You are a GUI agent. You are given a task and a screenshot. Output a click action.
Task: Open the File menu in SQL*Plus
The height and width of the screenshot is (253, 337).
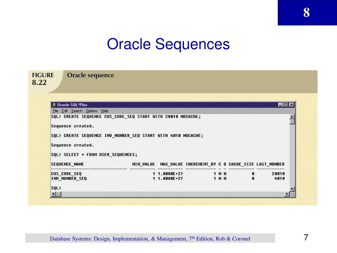pos(55,111)
